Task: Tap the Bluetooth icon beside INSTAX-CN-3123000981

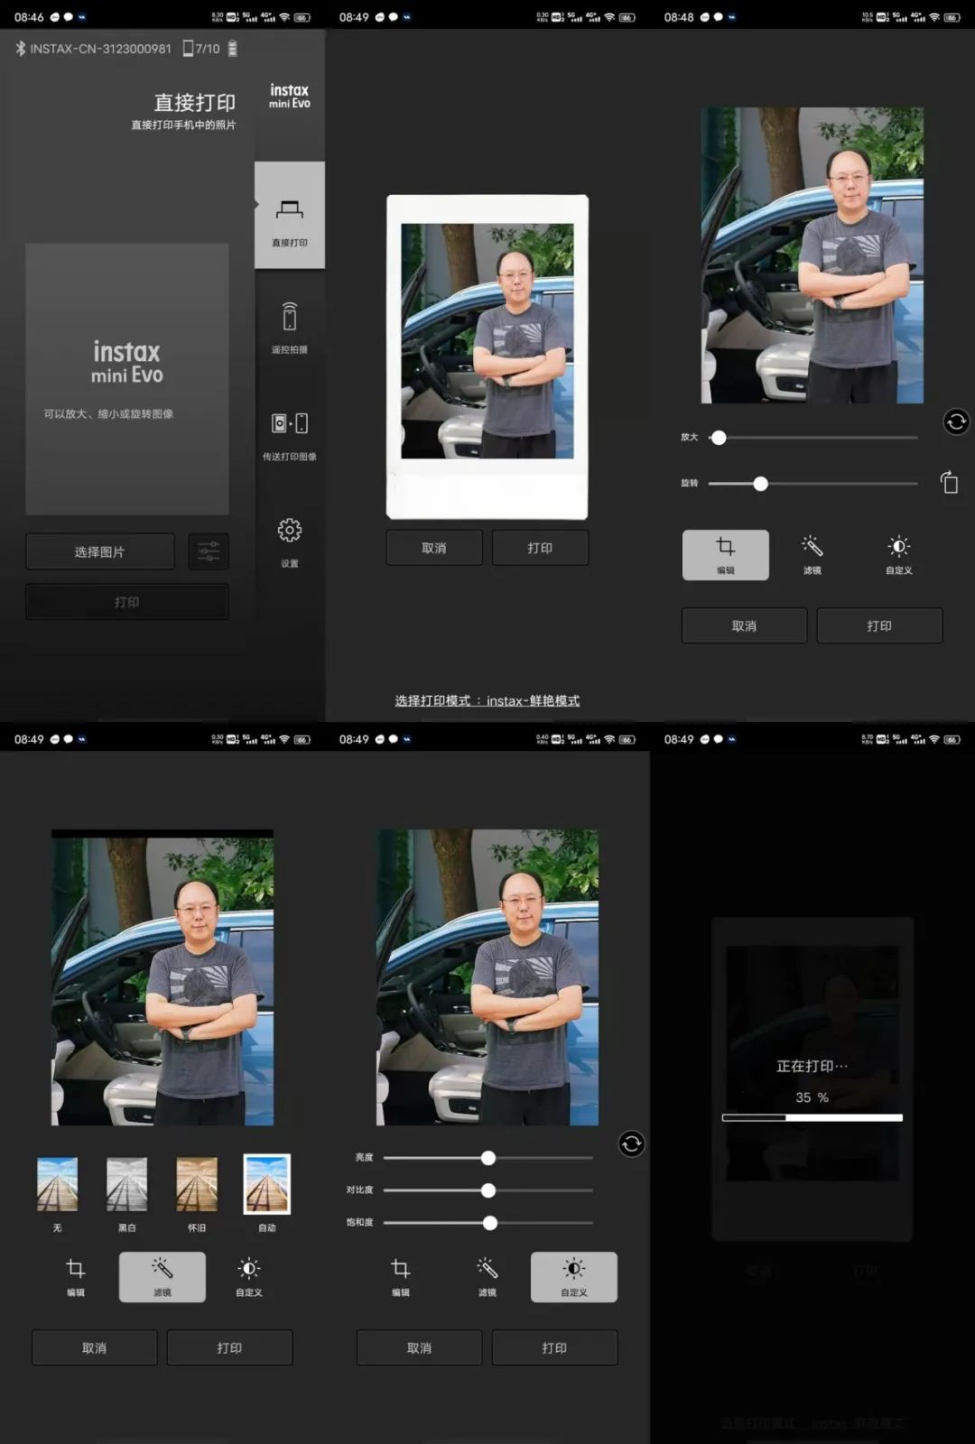Action: (20, 49)
